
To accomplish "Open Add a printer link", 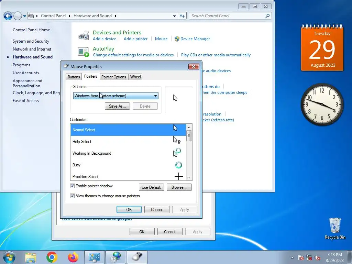I will tap(135, 39).
